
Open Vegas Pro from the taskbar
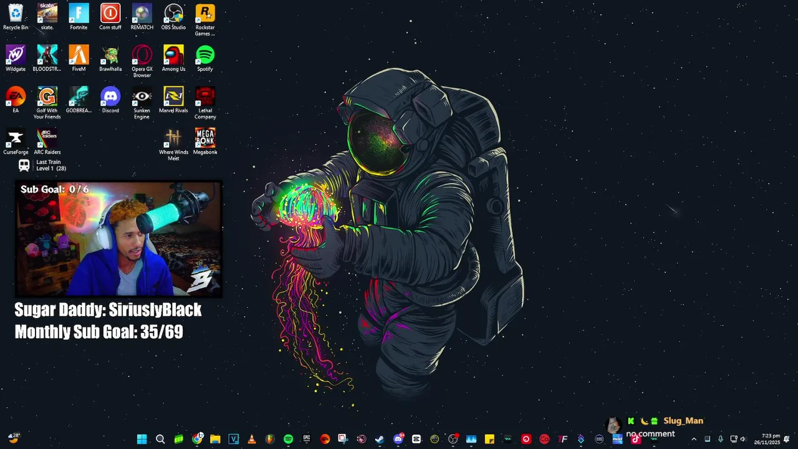[234, 439]
